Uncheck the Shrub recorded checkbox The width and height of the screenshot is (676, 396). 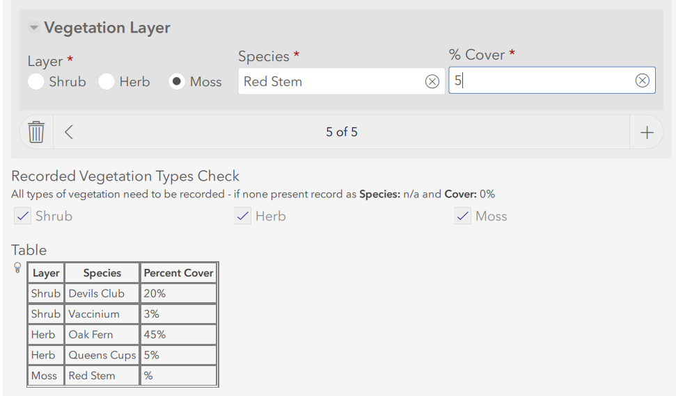[23, 216]
